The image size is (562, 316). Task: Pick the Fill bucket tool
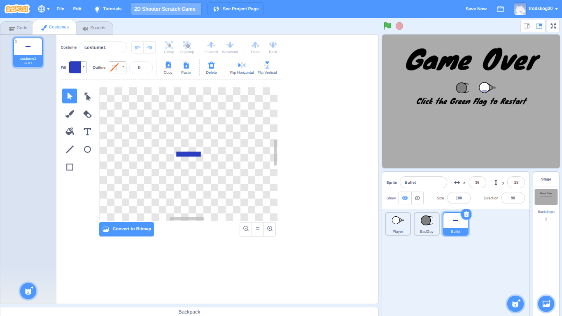(x=70, y=131)
